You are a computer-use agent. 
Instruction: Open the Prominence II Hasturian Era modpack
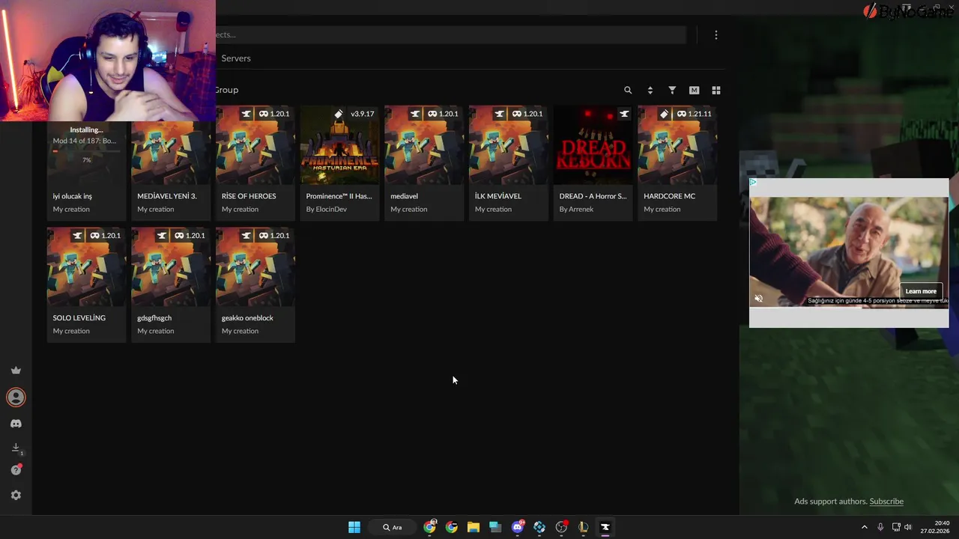point(339,163)
